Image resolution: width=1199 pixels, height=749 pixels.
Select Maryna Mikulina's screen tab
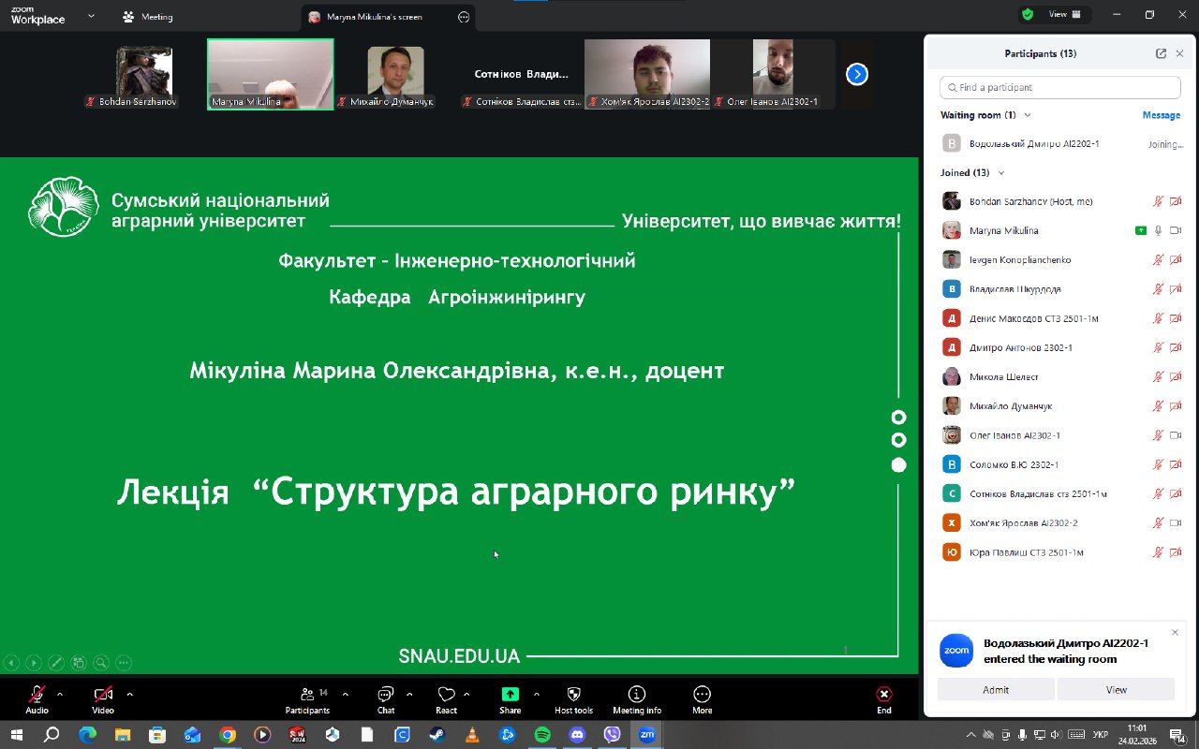(x=374, y=17)
